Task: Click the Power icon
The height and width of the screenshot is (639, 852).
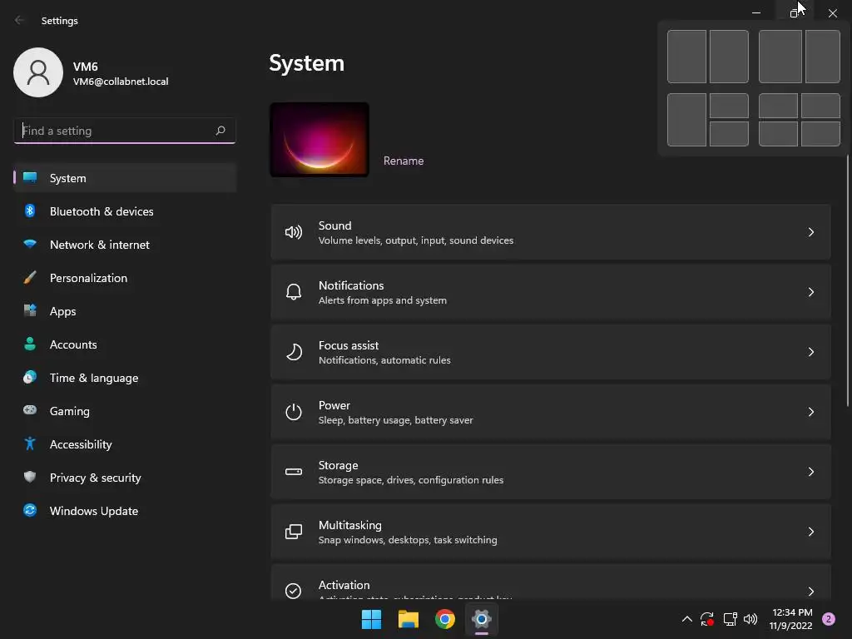Action: tap(294, 412)
